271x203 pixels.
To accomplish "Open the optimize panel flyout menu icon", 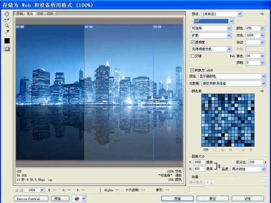I will pos(262,14).
